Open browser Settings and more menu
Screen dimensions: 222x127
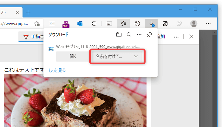pos(208,23)
